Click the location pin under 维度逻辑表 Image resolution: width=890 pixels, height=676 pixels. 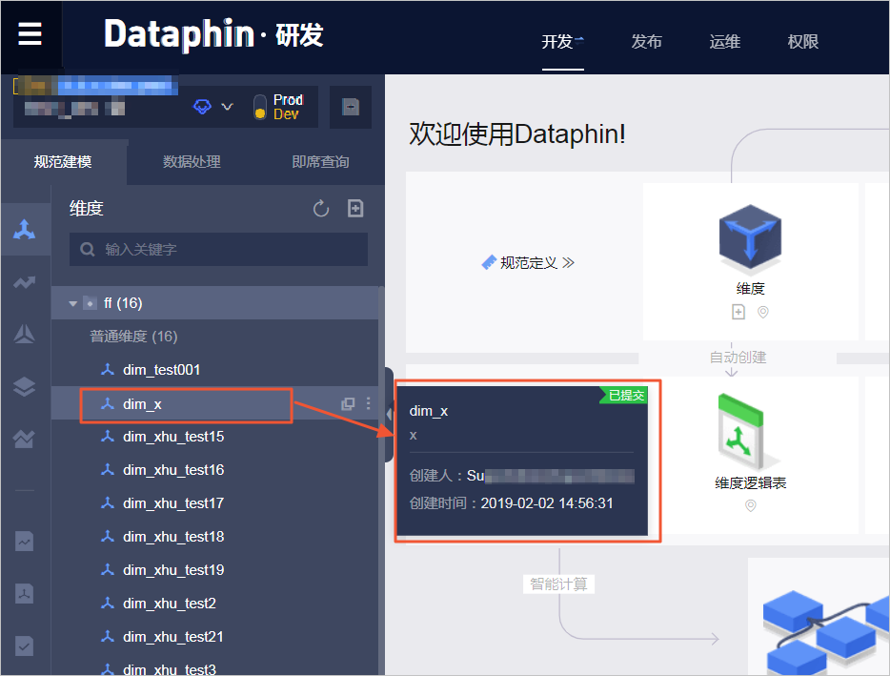tap(750, 505)
